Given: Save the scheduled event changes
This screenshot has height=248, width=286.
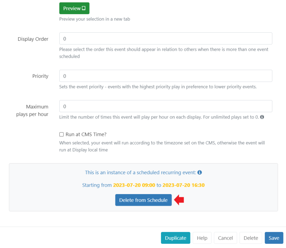Looking at the screenshot, I should [274, 238].
